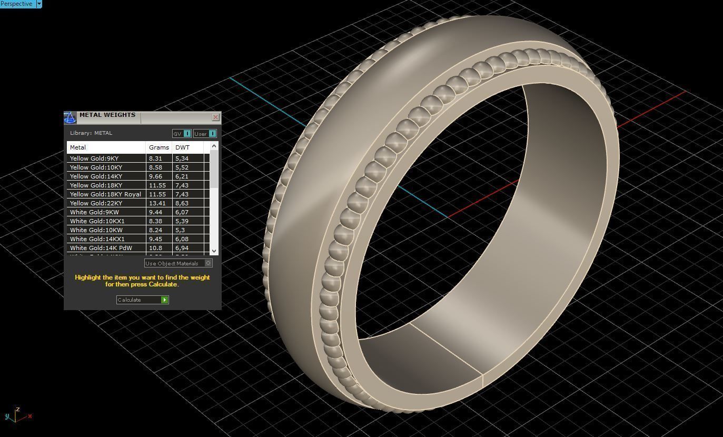Image resolution: width=723 pixels, height=437 pixels.
Task: Click the Perspective viewport label
Action: [17, 4]
